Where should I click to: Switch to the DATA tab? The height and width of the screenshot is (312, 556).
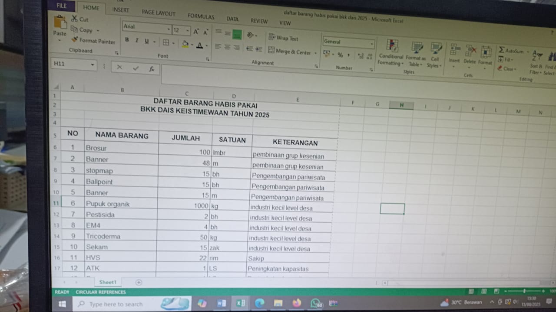[232, 19]
